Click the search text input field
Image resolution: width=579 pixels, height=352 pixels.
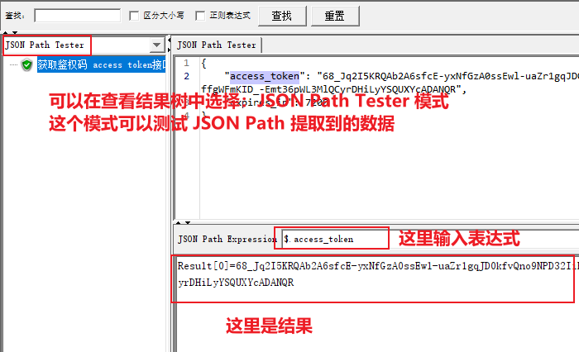pyautogui.click(x=77, y=16)
